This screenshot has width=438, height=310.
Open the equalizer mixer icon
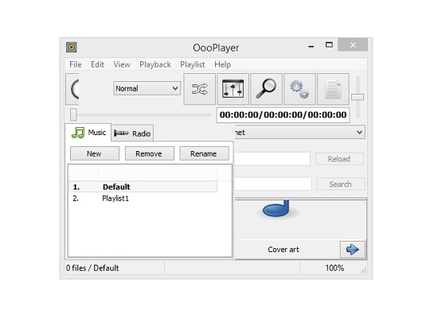coord(233,89)
